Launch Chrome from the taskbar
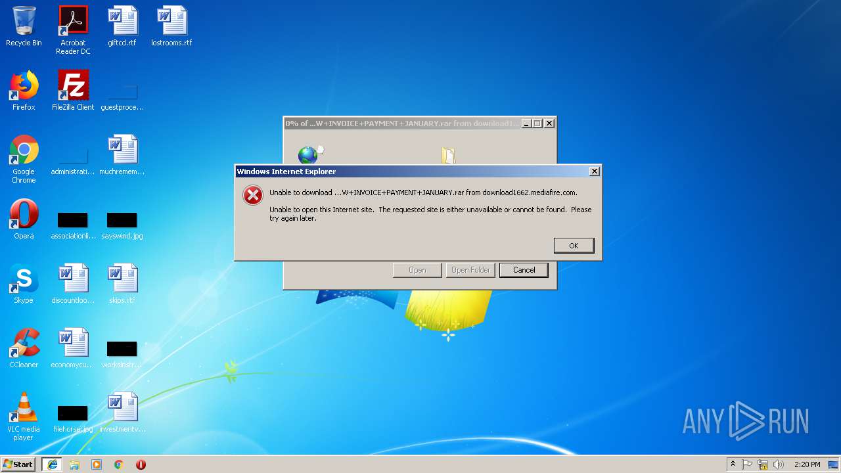This screenshot has height=473, width=841. pyautogui.click(x=119, y=464)
